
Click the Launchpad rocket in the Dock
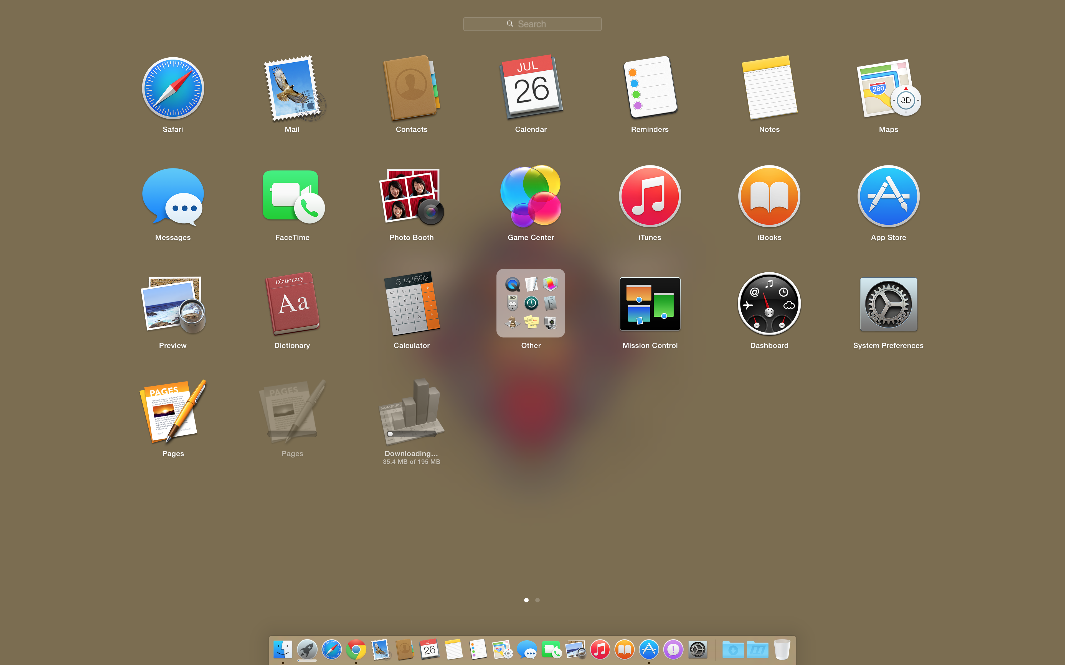(307, 649)
